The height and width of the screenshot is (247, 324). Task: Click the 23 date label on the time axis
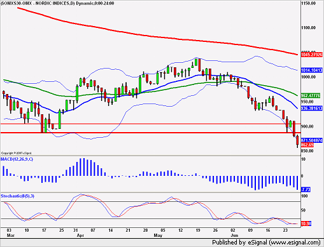point(285,230)
